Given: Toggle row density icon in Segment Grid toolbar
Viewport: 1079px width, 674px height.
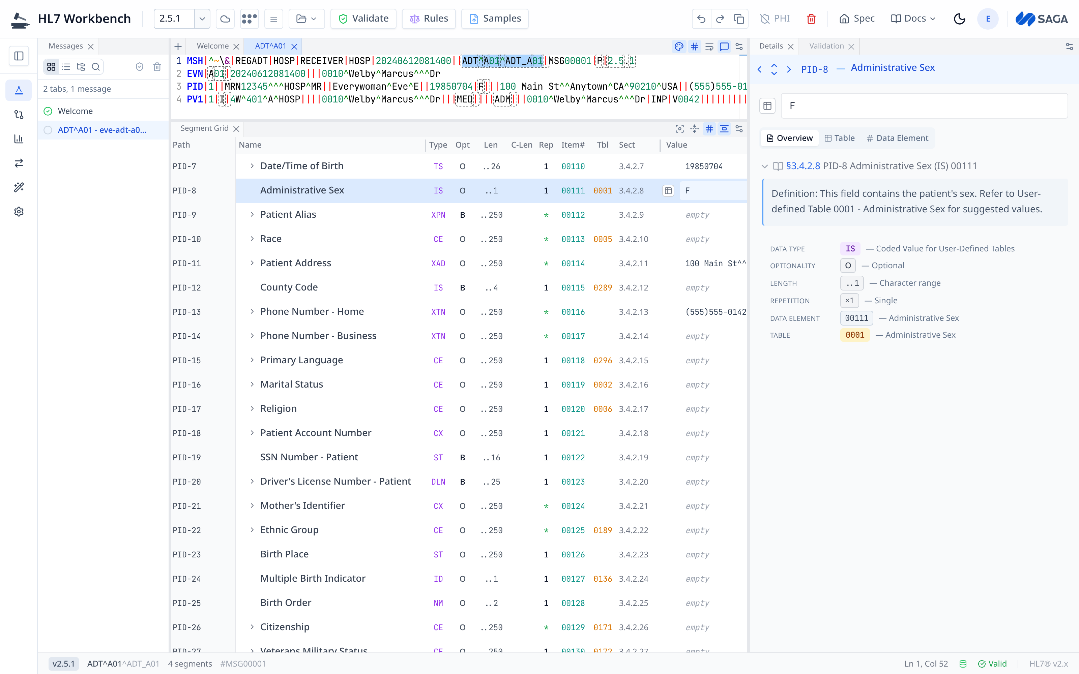Looking at the screenshot, I should click(724, 129).
